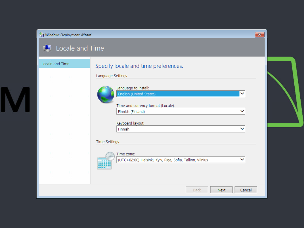
Task: Click the Windows Deployment Wizard title bar icon
Action: [x=42, y=35]
